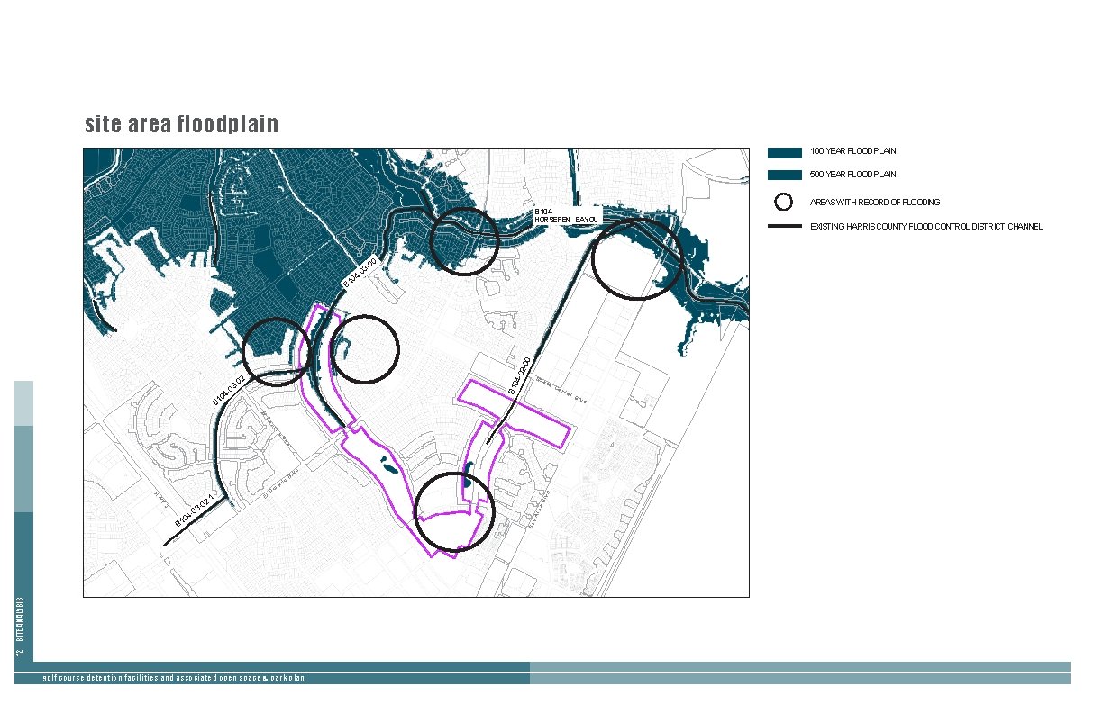1103x713 pixels.
Task: Click the site area floodplain page title
Action: [183, 123]
